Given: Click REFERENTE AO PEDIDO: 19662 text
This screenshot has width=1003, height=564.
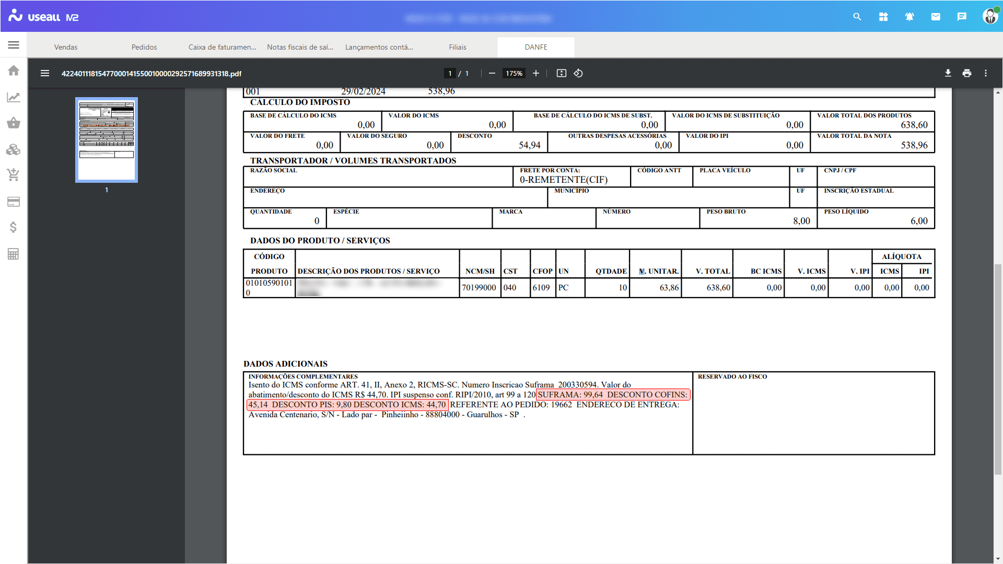Looking at the screenshot, I should point(511,405).
